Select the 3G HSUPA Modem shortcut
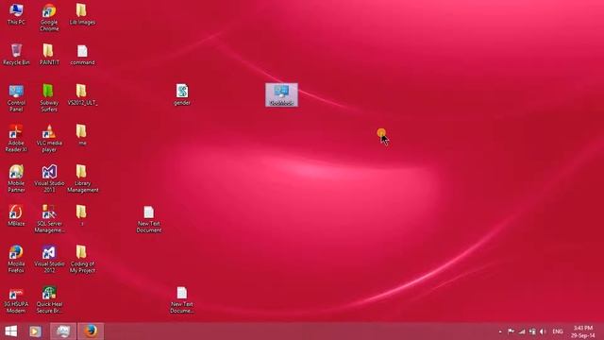 [x=16, y=300]
